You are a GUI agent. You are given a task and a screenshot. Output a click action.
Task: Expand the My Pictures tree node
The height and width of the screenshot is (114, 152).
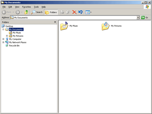[x=7, y=36]
